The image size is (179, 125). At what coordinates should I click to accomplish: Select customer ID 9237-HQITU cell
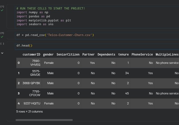[x=32, y=103]
